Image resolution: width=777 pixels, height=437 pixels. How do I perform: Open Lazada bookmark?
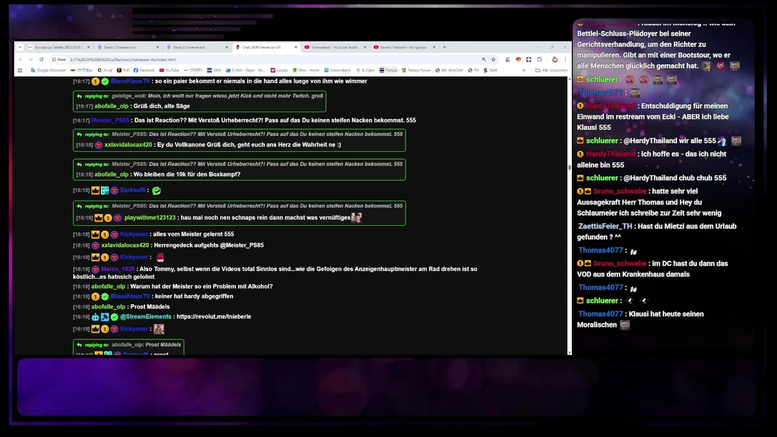pyautogui.click(x=279, y=70)
